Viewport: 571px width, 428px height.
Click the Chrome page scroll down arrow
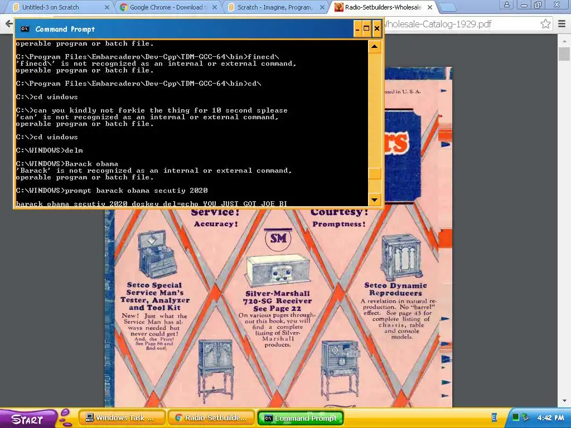coord(564,401)
